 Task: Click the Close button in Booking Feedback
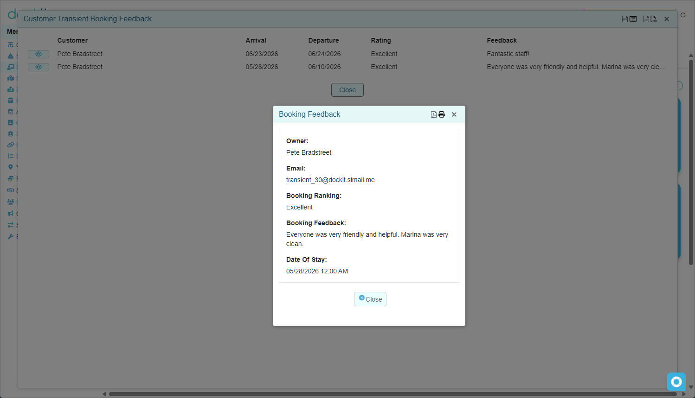370,299
